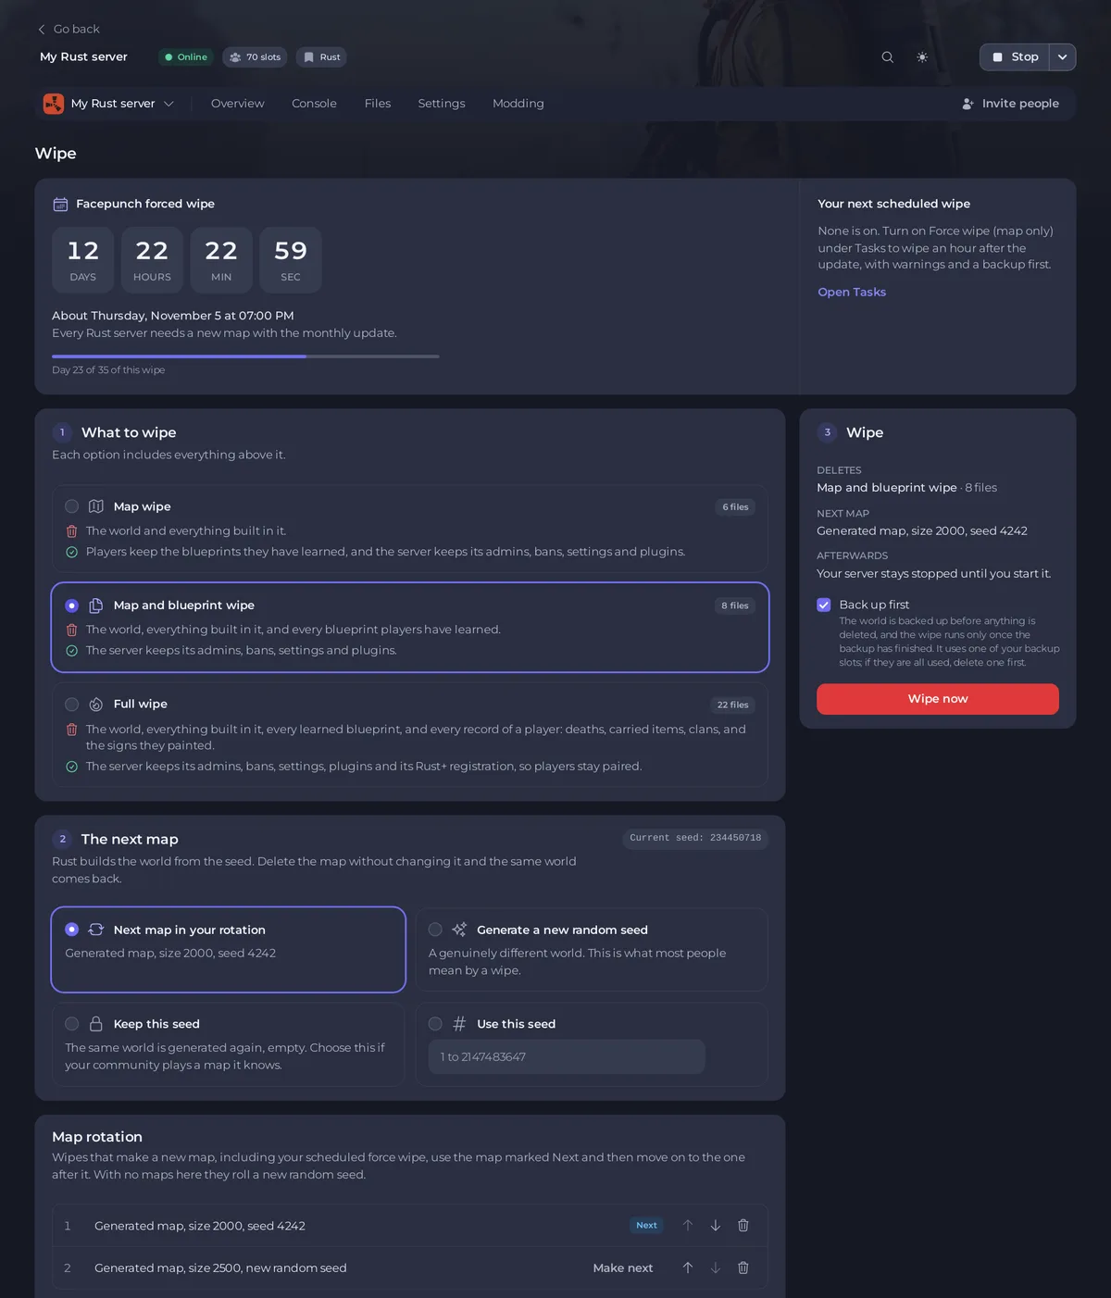Click 'Day 23 of 35 of this wipe' text

tap(108, 370)
